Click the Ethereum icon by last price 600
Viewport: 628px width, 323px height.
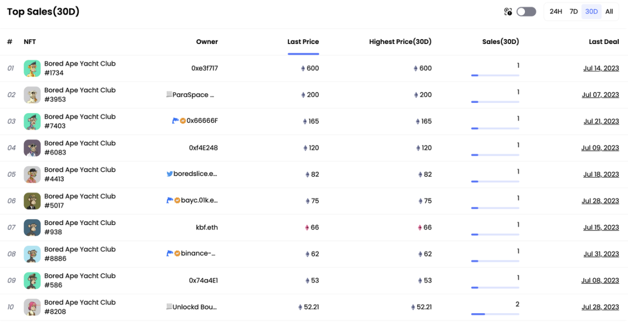pos(303,69)
